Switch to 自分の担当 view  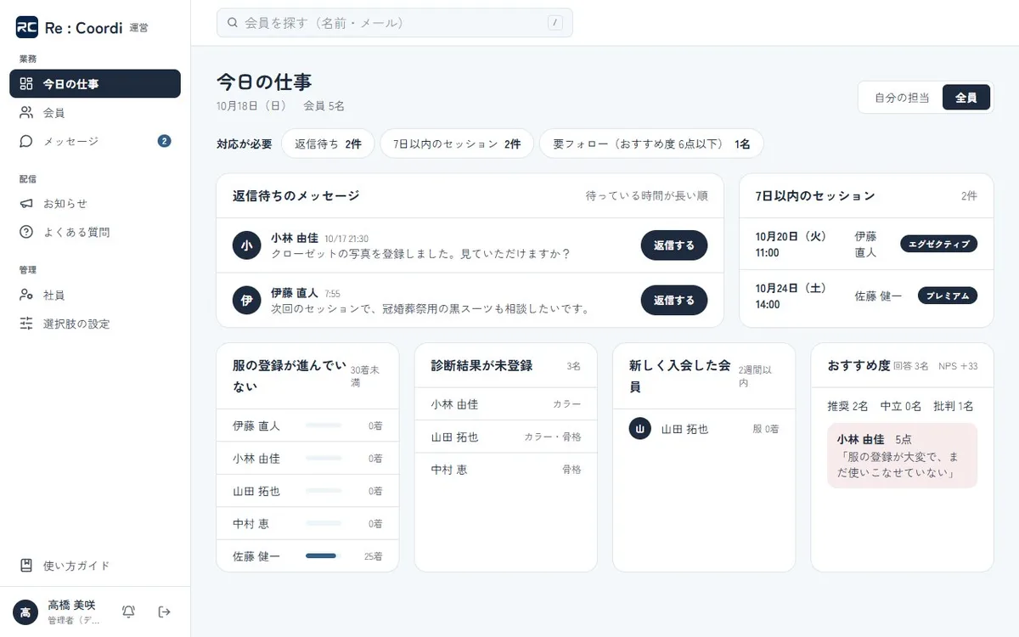(x=902, y=98)
